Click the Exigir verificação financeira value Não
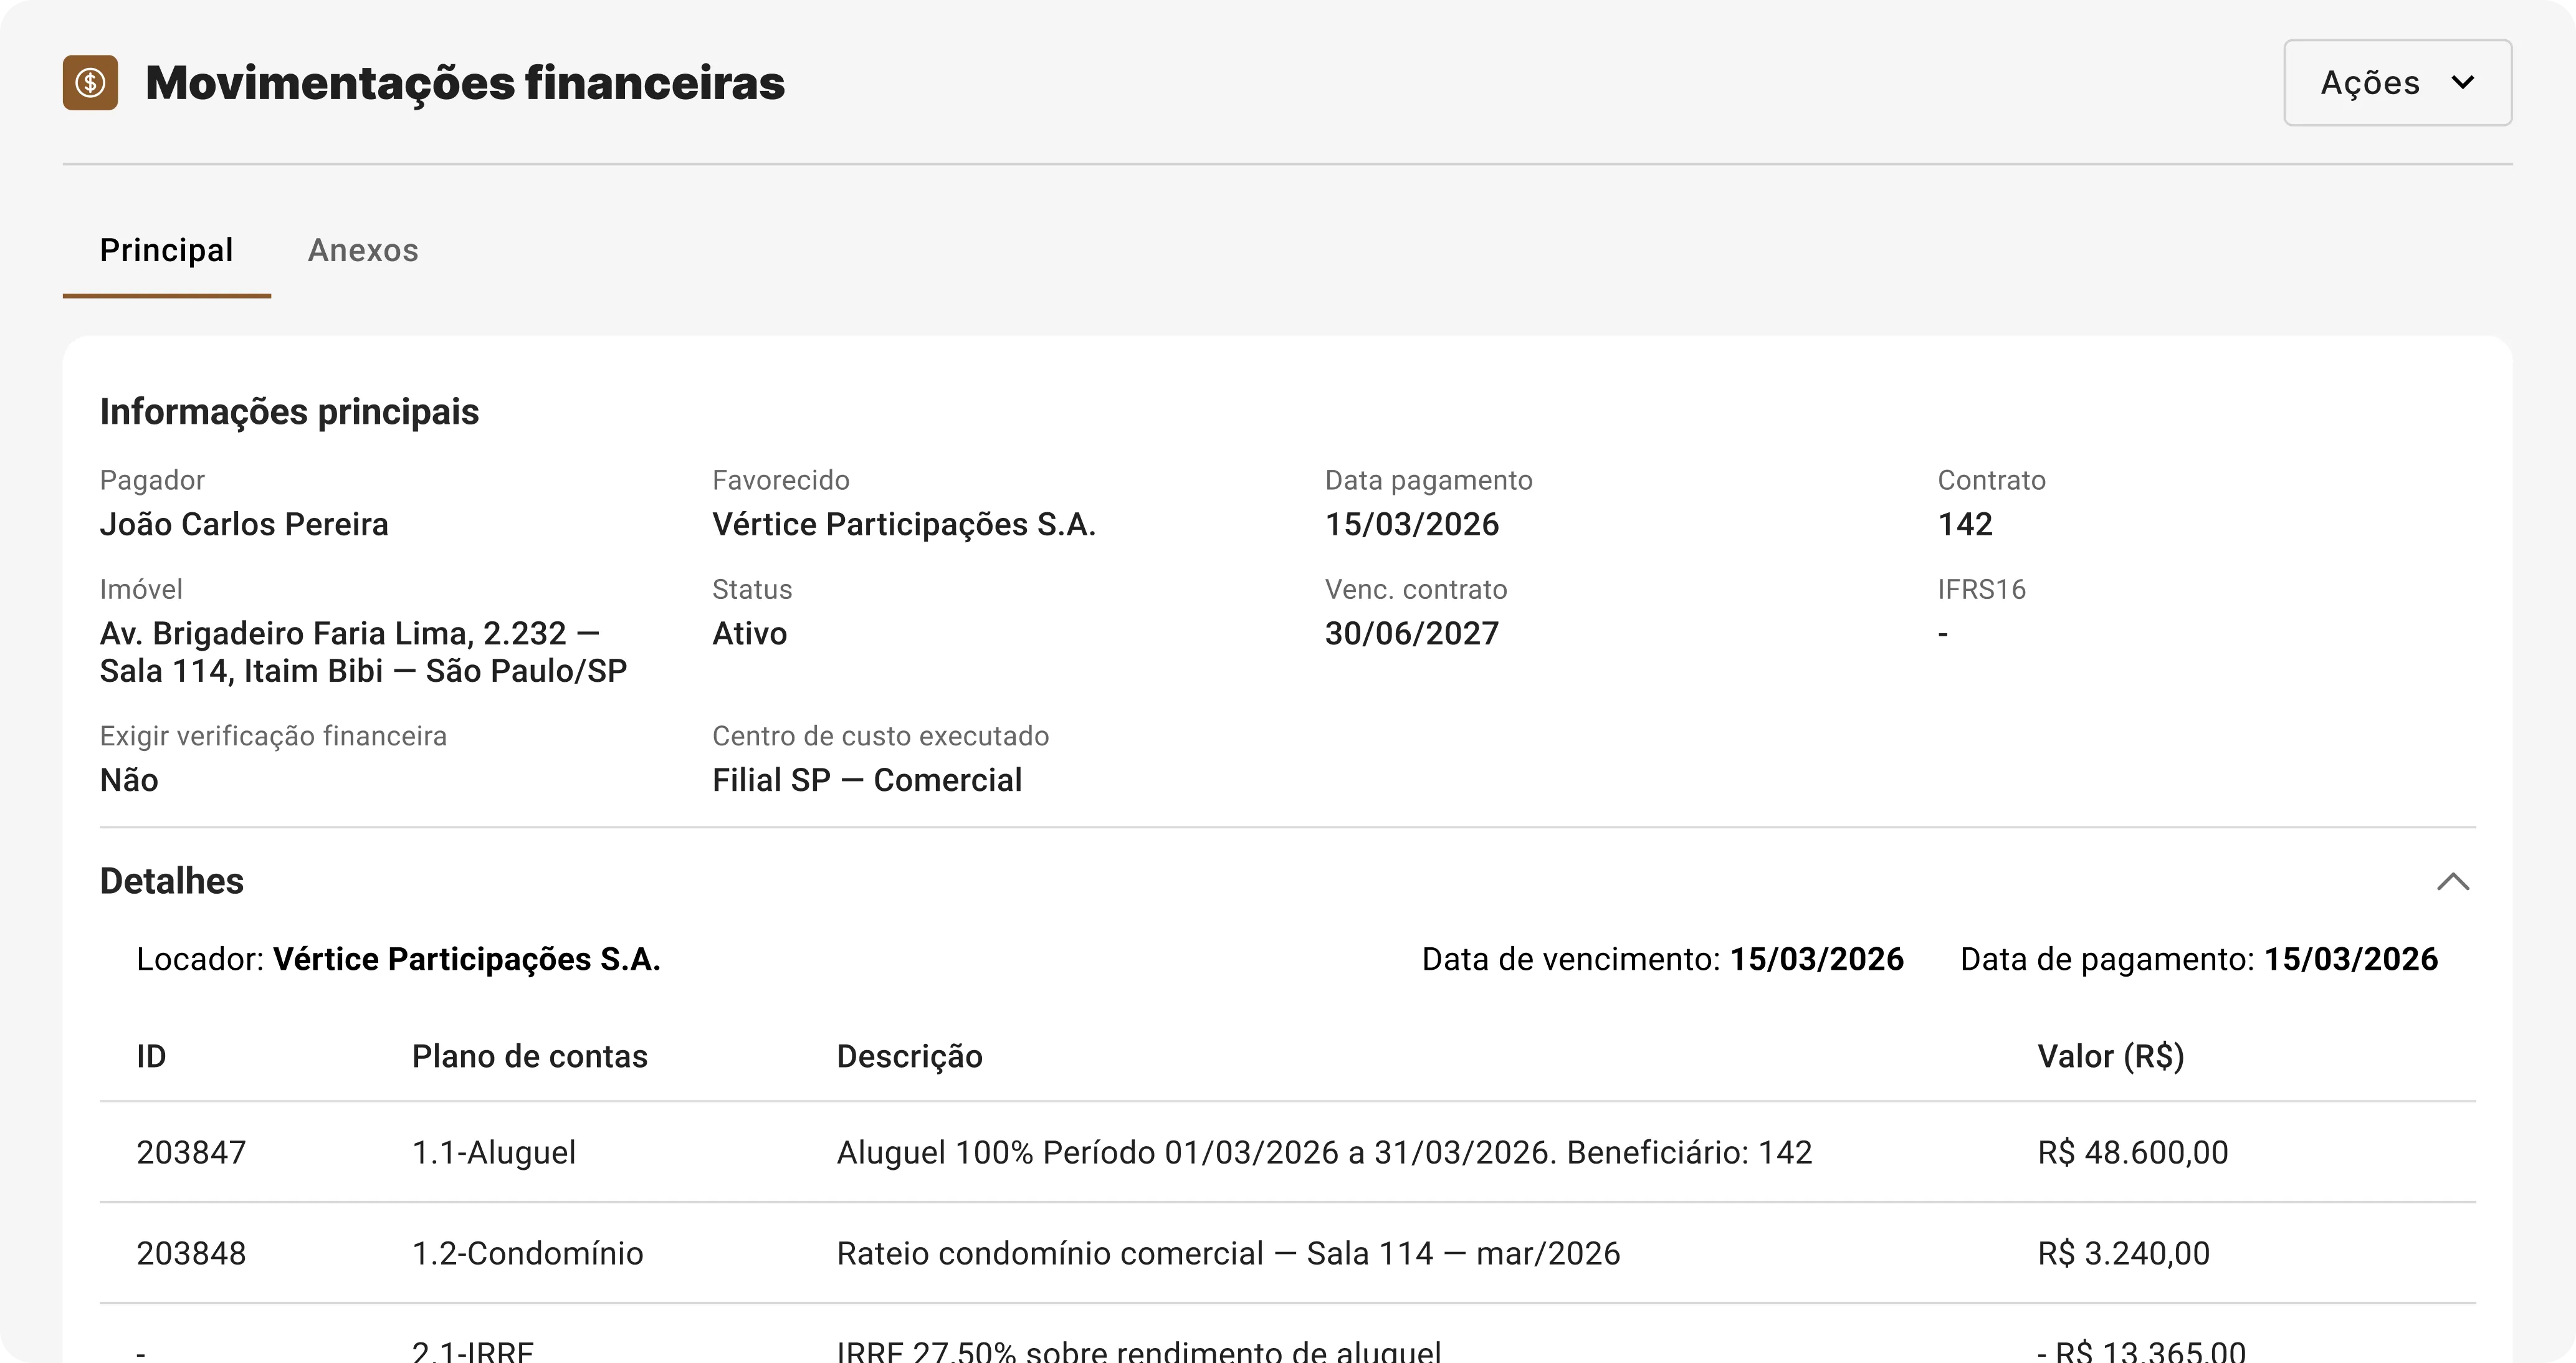Image resolution: width=2576 pixels, height=1363 pixels. click(x=129, y=780)
